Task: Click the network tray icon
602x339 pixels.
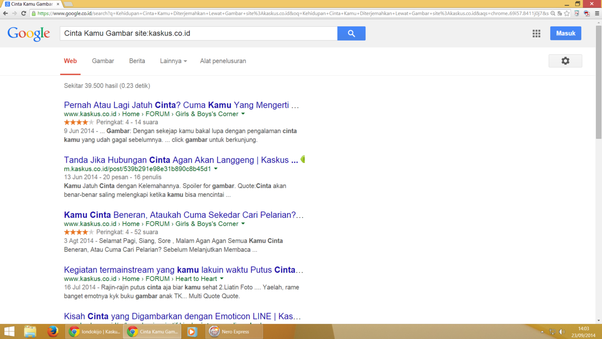Action: [x=553, y=332]
